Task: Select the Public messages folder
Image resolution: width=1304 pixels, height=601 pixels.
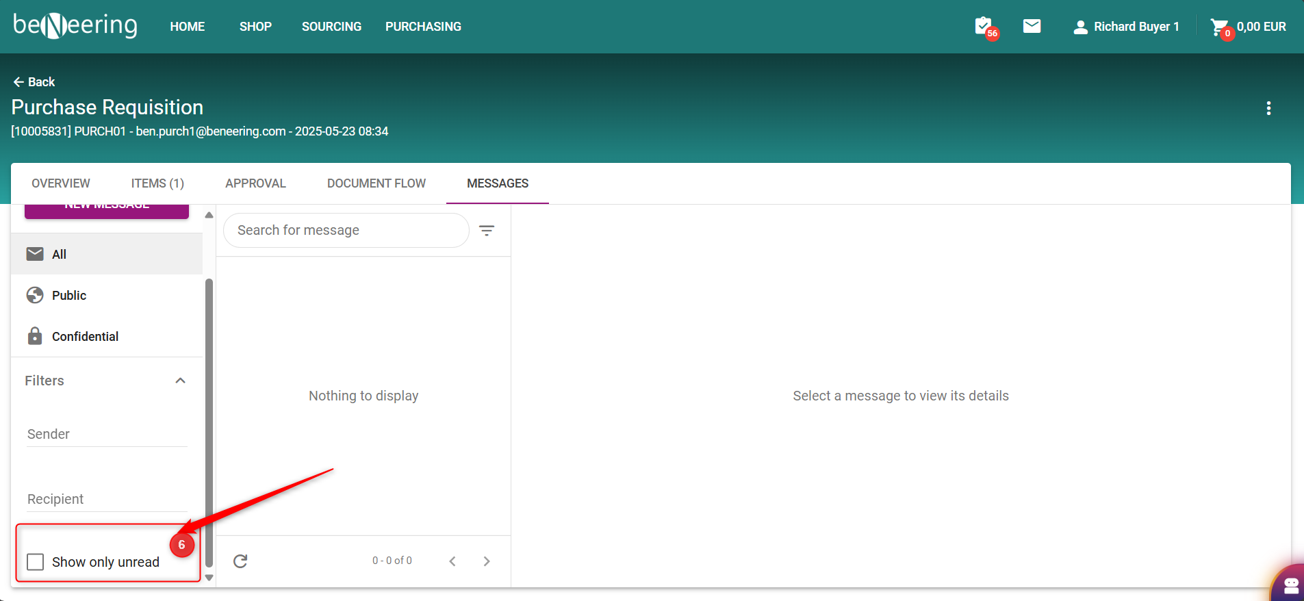Action: (69, 295)
